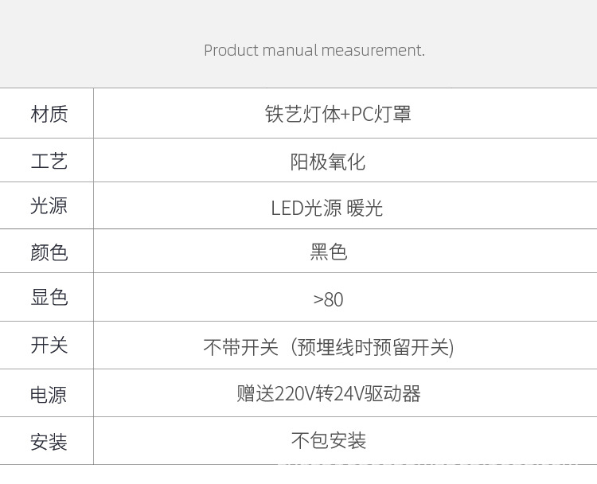
Task: Select the 电源 row label
Action: click(49, 394)
